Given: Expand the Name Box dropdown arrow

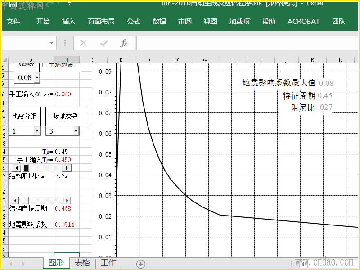Looking at the screenshot, I should [x=51, y=43].
